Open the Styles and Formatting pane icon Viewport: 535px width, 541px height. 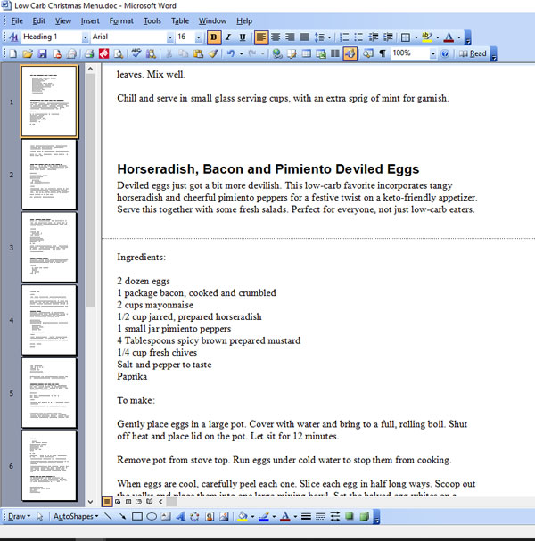(x=13, y=37)
